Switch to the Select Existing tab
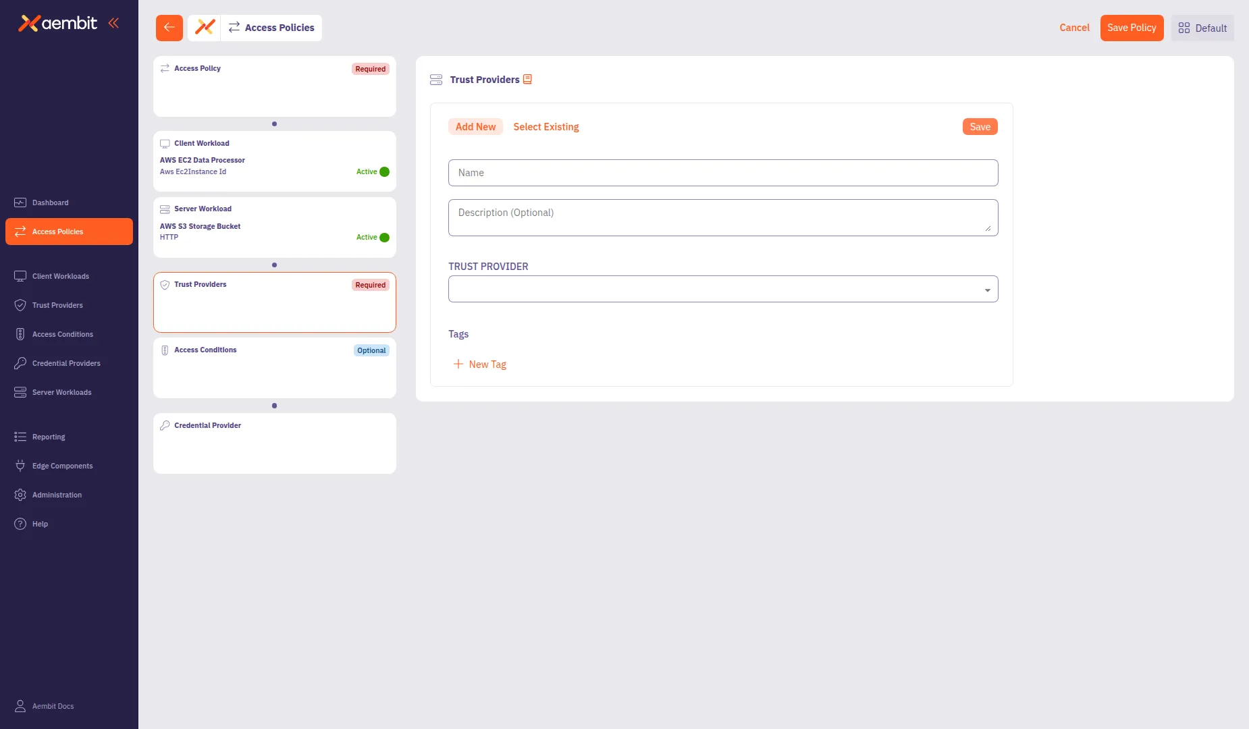 (546, 126)
